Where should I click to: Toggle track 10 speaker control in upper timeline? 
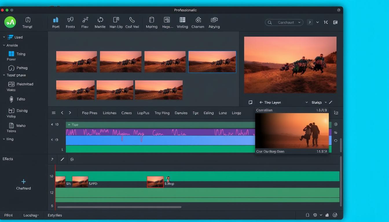pos(52,125)
